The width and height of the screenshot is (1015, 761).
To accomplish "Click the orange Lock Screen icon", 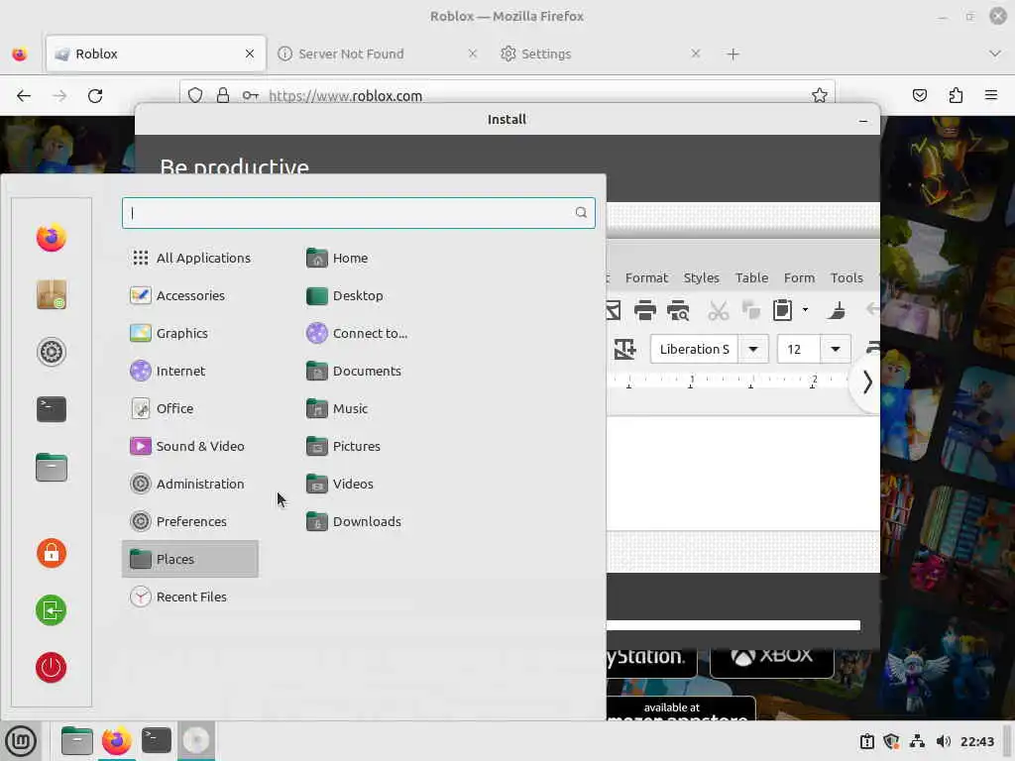I will pos(52,553).
